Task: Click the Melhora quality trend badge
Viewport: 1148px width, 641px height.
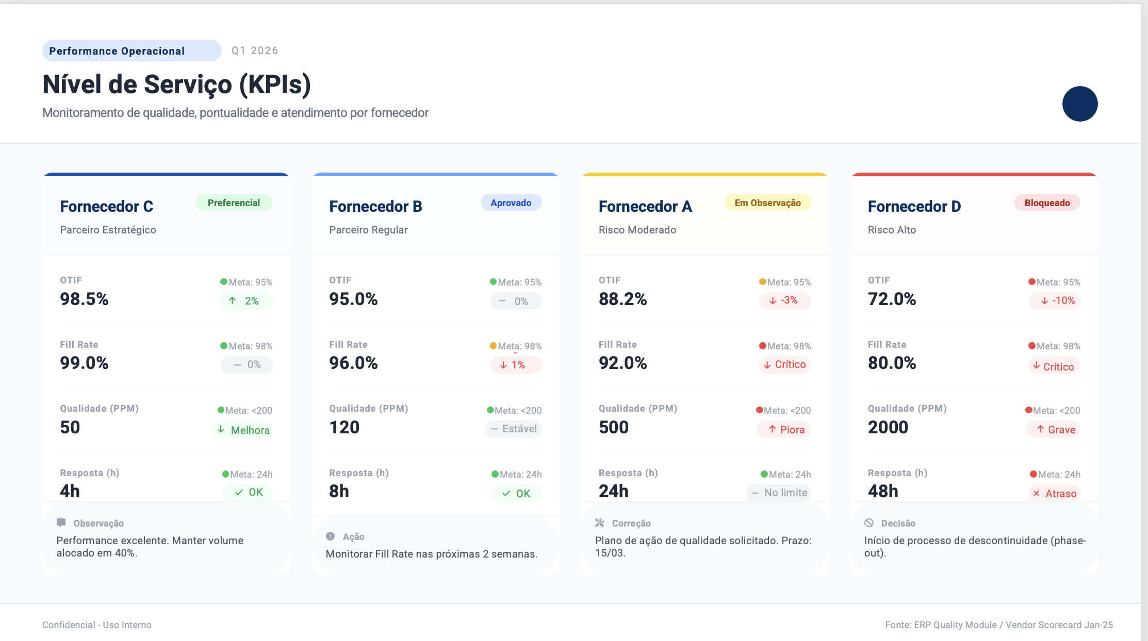Action: point(243,430)
